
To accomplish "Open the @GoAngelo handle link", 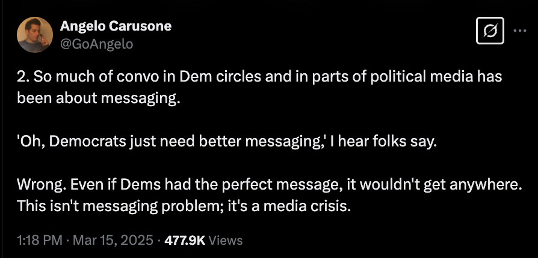I will (x=96, y=44).
